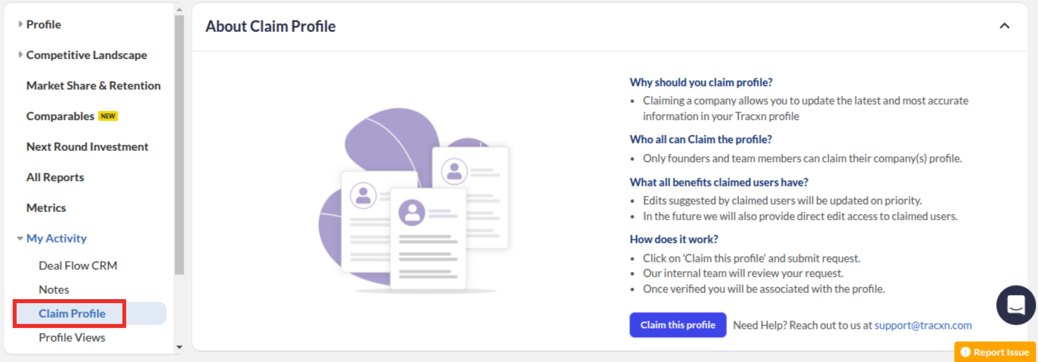Click the Claim this profile button
Viewport: 1038px width, 362px height.
(677, 325)
